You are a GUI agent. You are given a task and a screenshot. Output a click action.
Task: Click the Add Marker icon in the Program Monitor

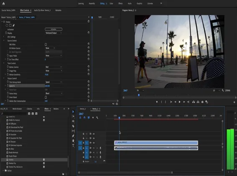coord(157,102)
